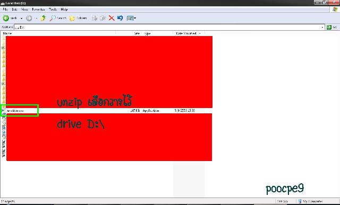Toggle the Folders pane
This screenshot has width=340, height=205.
click(x=78, y=18)
